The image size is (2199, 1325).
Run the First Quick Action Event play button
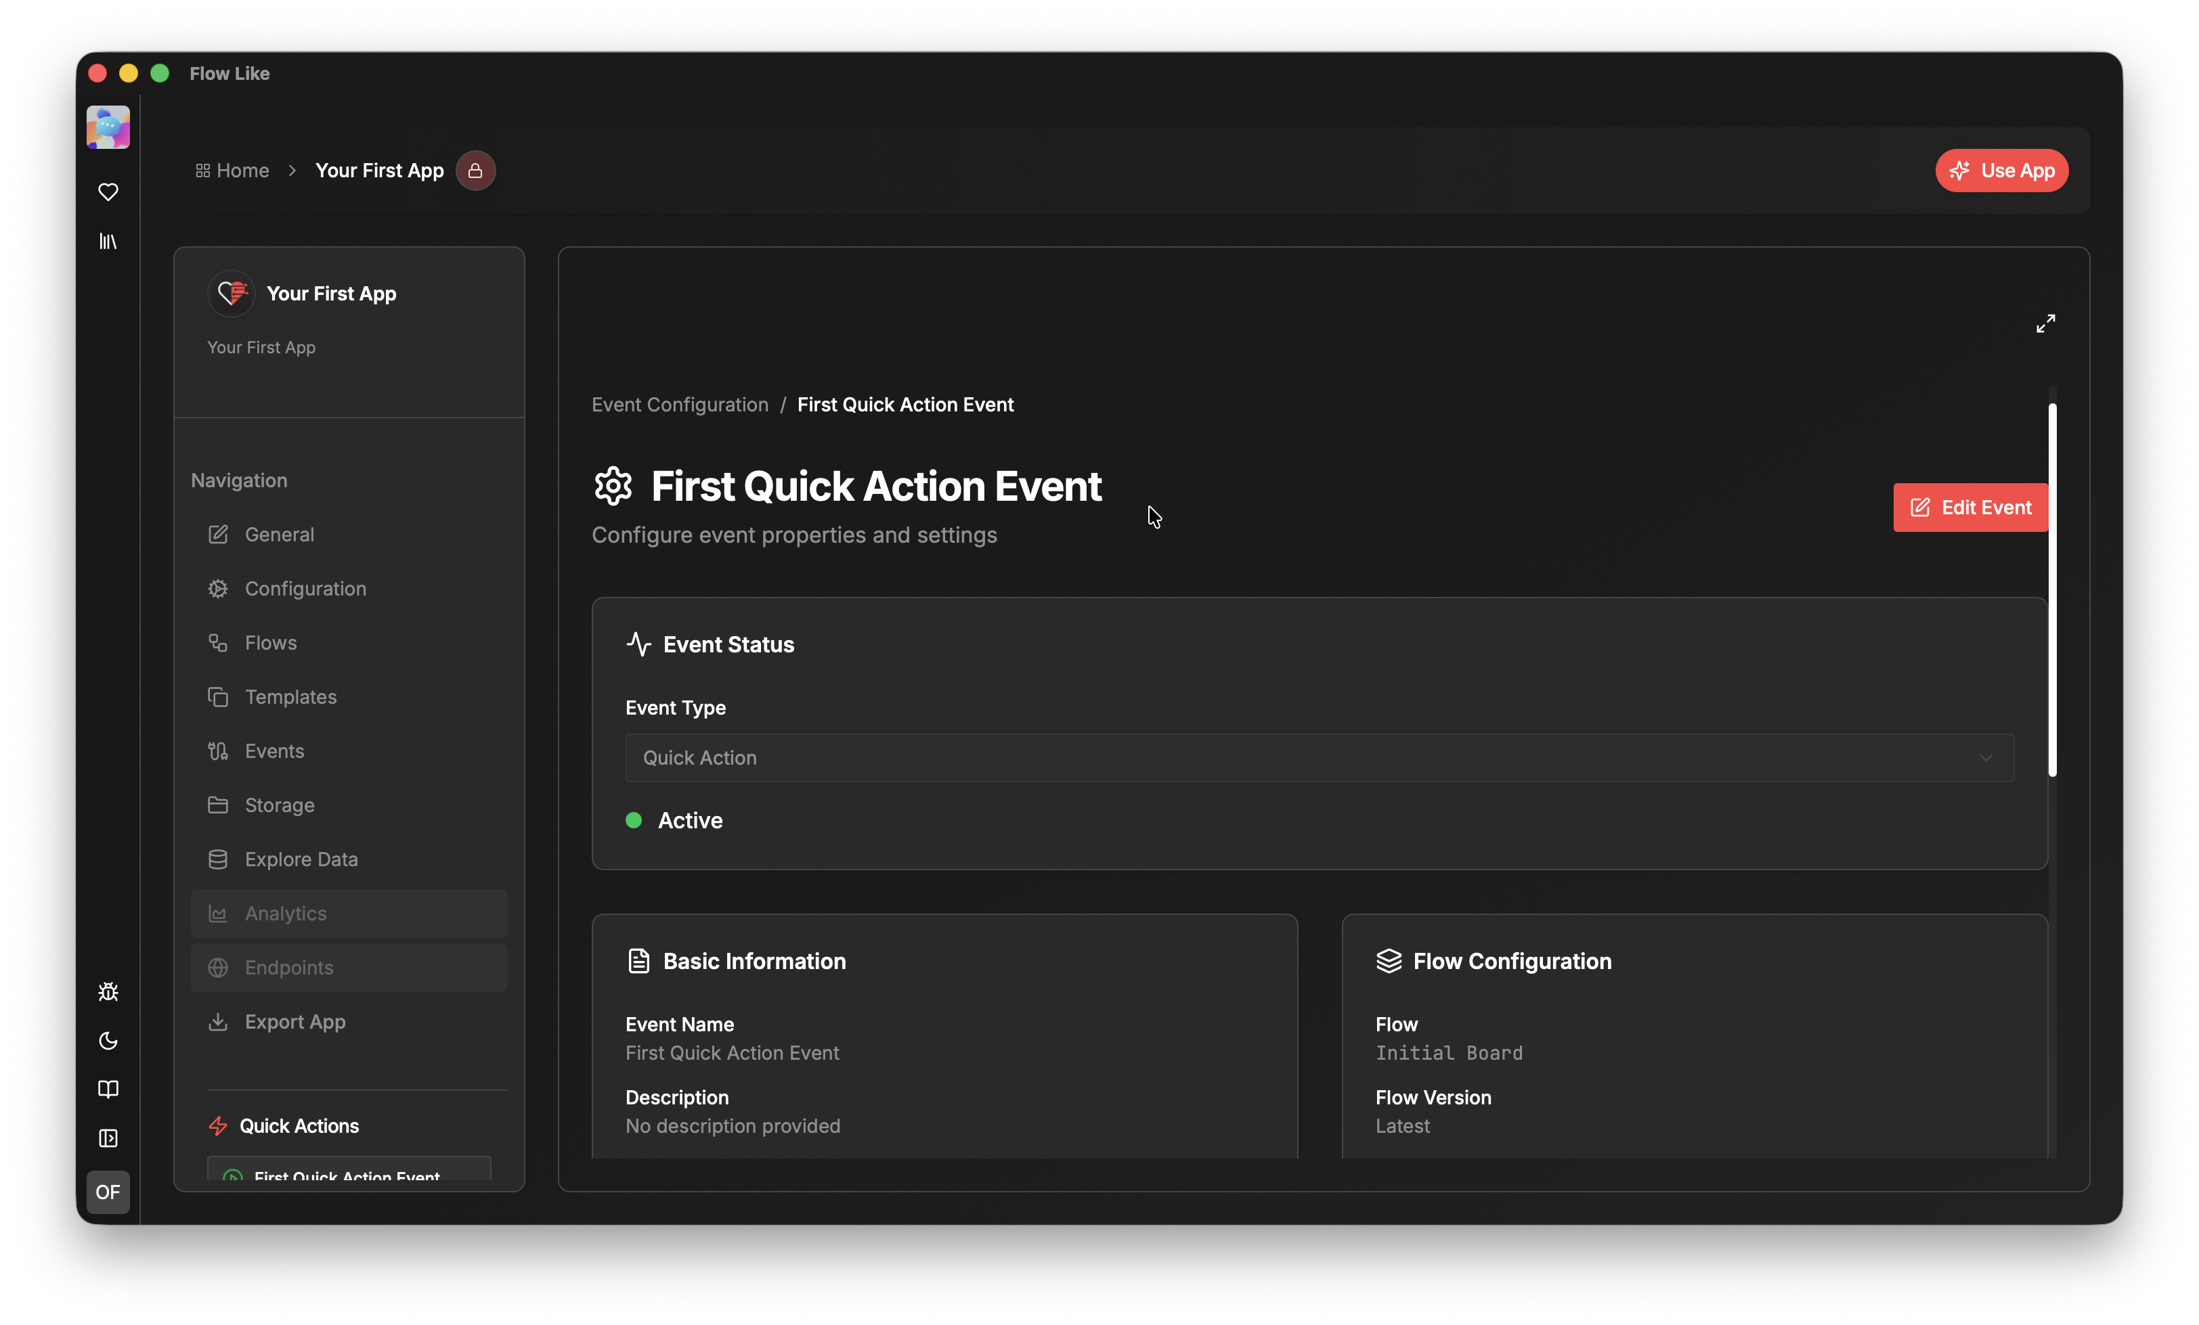pos(232,1176)
